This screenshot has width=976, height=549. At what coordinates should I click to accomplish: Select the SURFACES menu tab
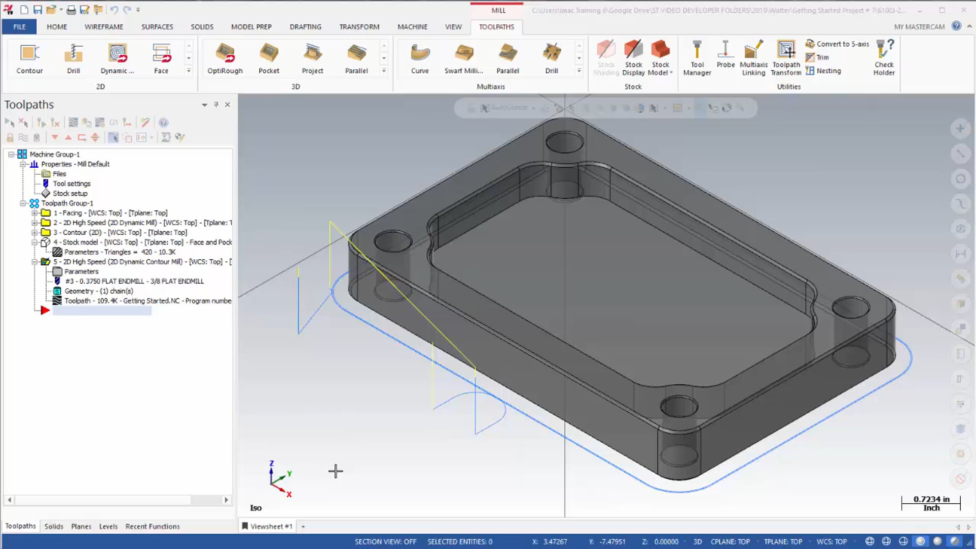[158, 27]
